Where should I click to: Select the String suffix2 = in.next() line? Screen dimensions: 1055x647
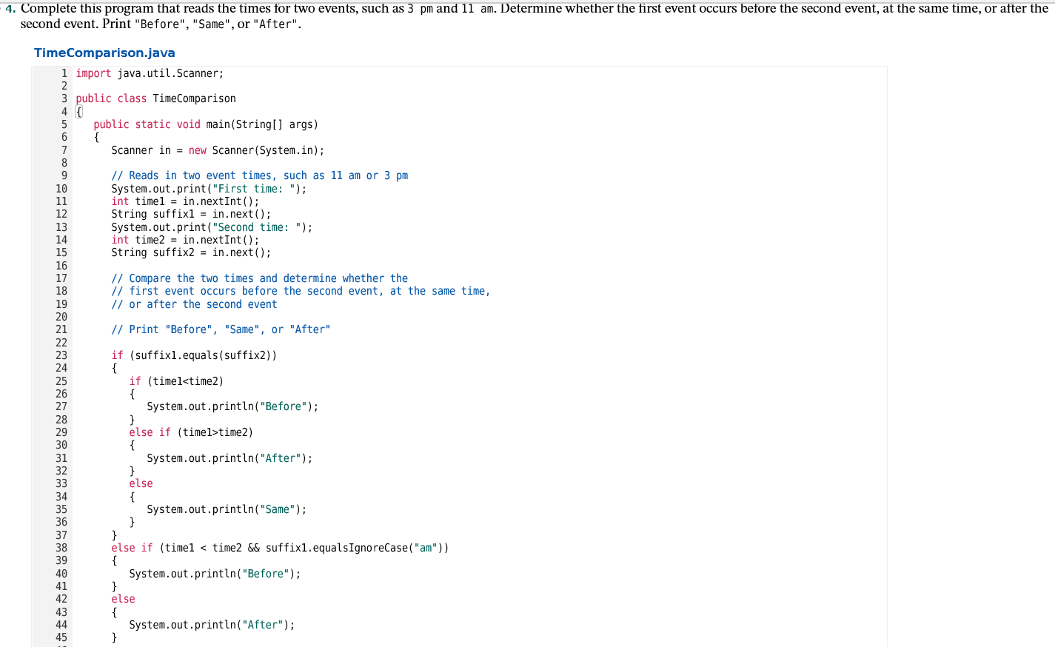click(191, 252)
